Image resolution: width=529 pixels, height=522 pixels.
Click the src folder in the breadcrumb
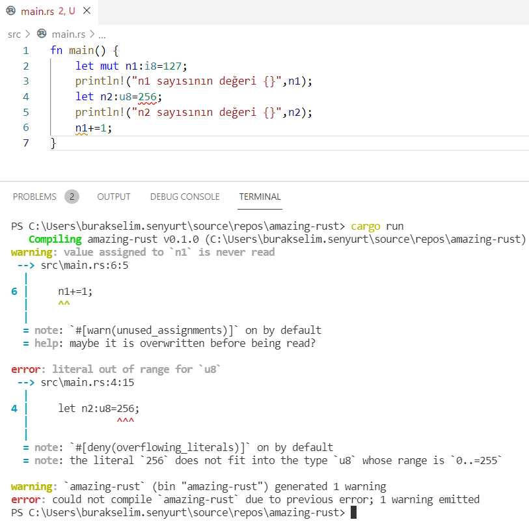coord(14,34)
